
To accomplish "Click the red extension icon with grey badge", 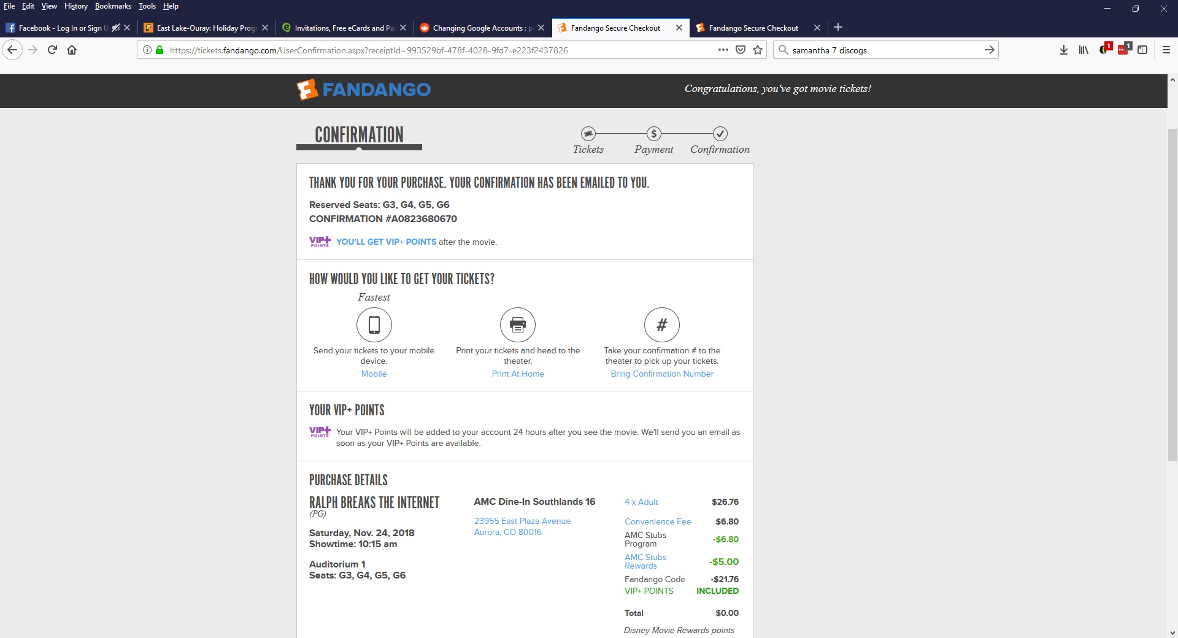I will point(1124,49).
